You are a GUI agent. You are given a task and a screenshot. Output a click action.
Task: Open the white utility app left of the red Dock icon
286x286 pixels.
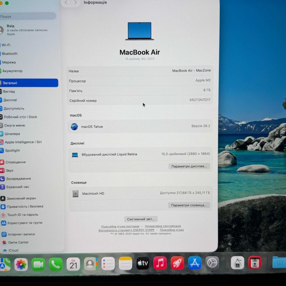237,263
